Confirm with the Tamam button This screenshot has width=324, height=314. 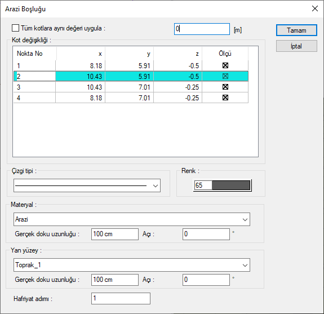[x=296, y=30]
